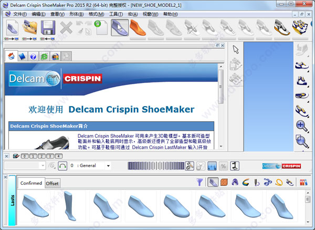Open the blue book tab

pyautogui.click(x=22, y=56)
